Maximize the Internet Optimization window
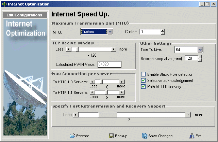The height and width of the screenshot is (142, 218). coord(207,4)
